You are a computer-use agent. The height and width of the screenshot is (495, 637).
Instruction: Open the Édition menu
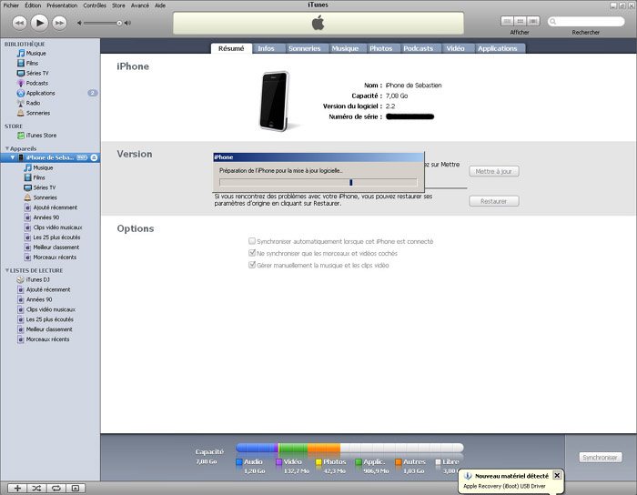pos(33,5)
